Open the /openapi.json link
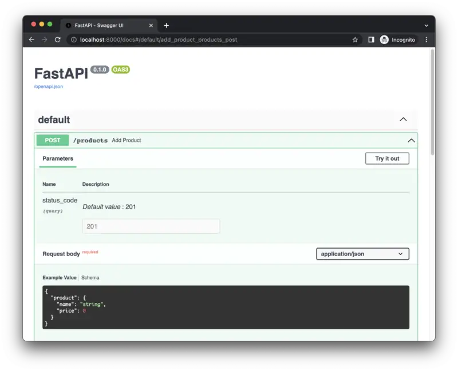Viewport: 458px width, 371px height. tap(49, 86)
